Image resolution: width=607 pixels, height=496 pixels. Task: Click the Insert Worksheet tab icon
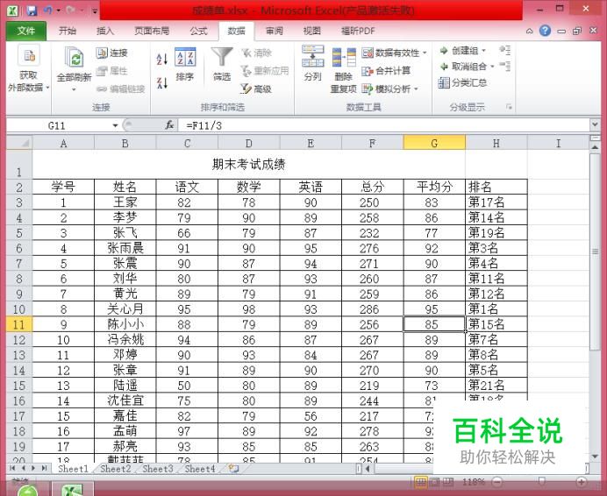click(233, 469)
